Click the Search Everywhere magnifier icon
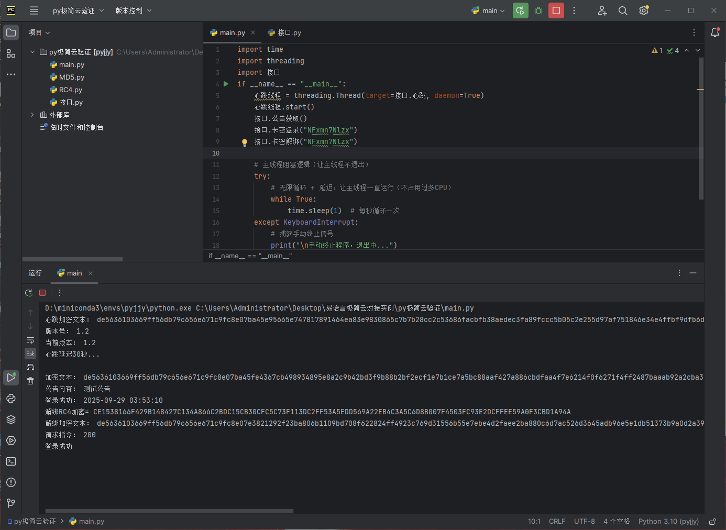This screenshot has height=530, width=726. click(x=623, y=10)
